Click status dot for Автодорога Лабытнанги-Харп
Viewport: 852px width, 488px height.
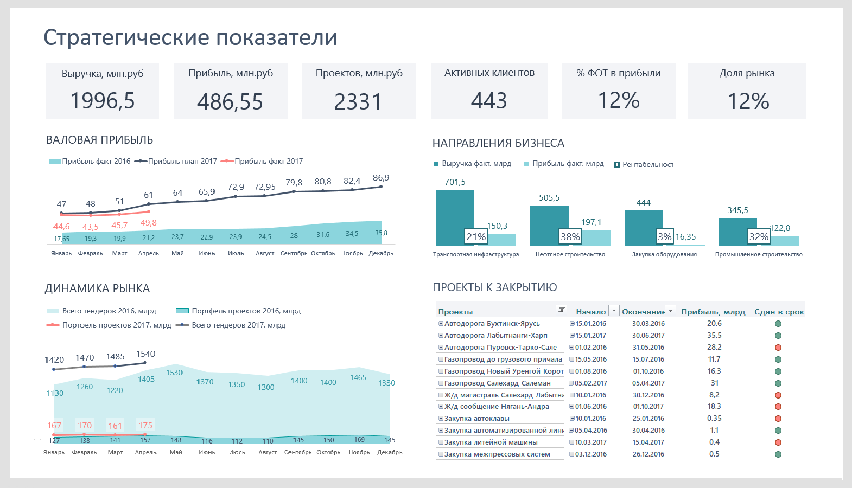pyautogui.click(x=778, y=336)
